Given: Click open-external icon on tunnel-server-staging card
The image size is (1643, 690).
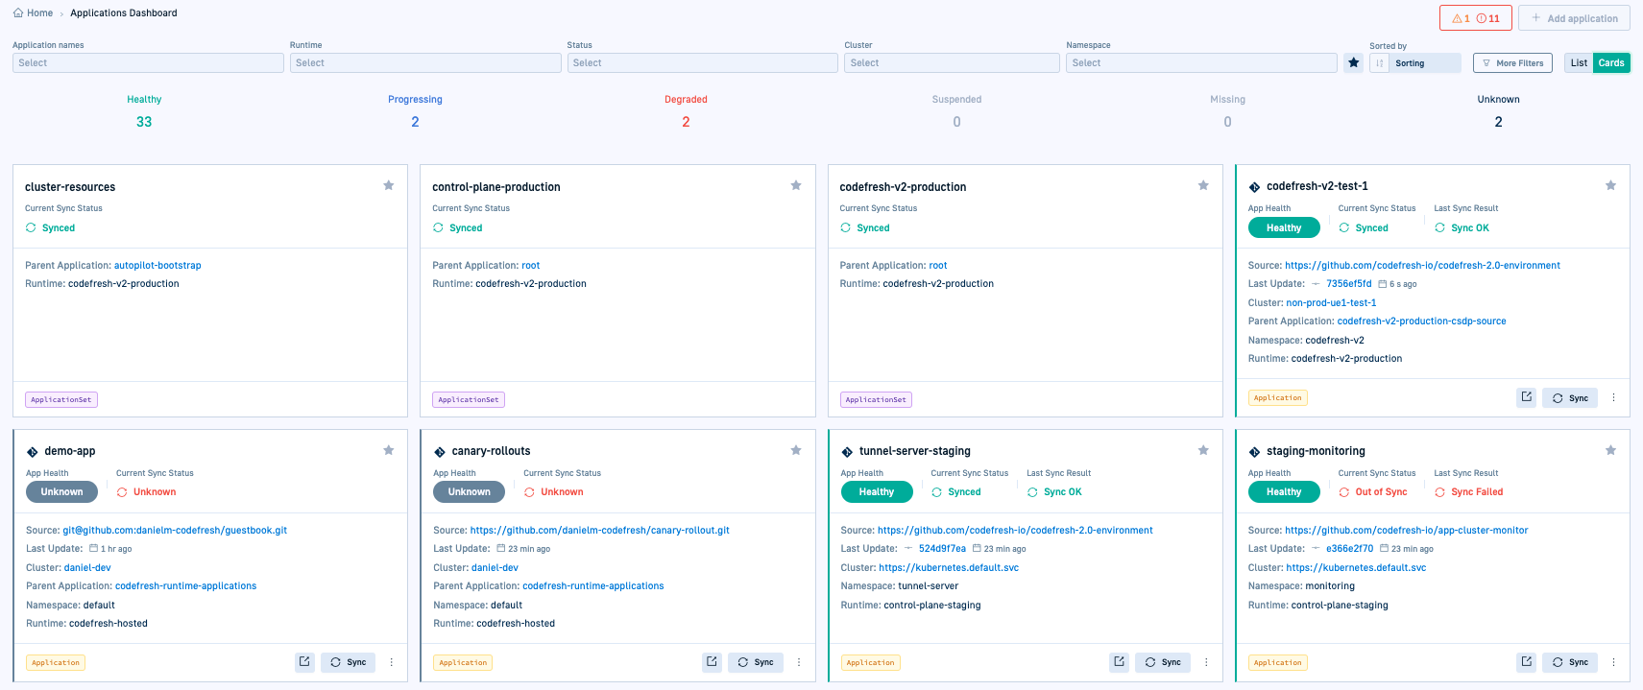Looking at the screenshot, I should tap(1119, 662).
